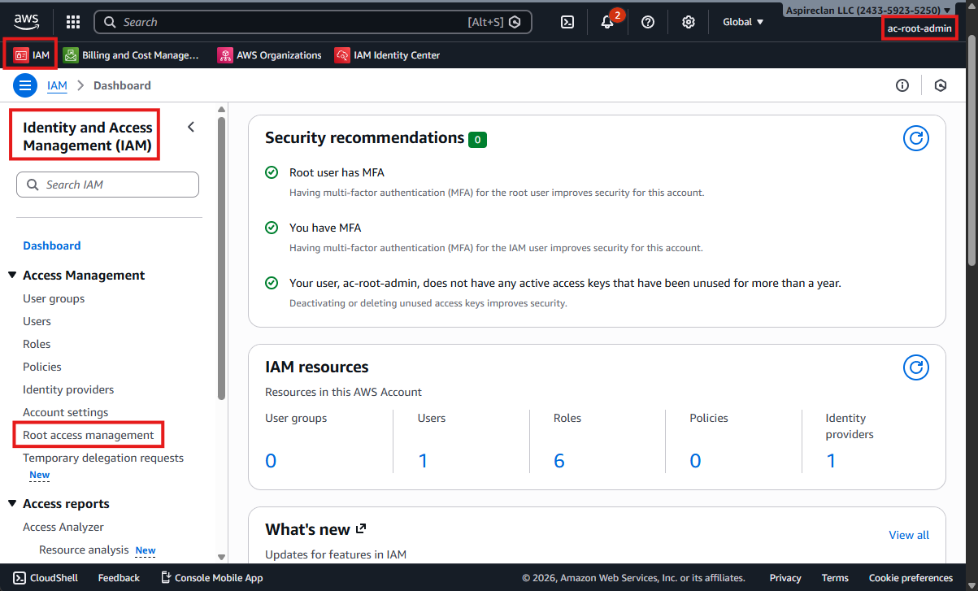Open Account settings in the sidebar
978x591 pixels.
(65, 412)
